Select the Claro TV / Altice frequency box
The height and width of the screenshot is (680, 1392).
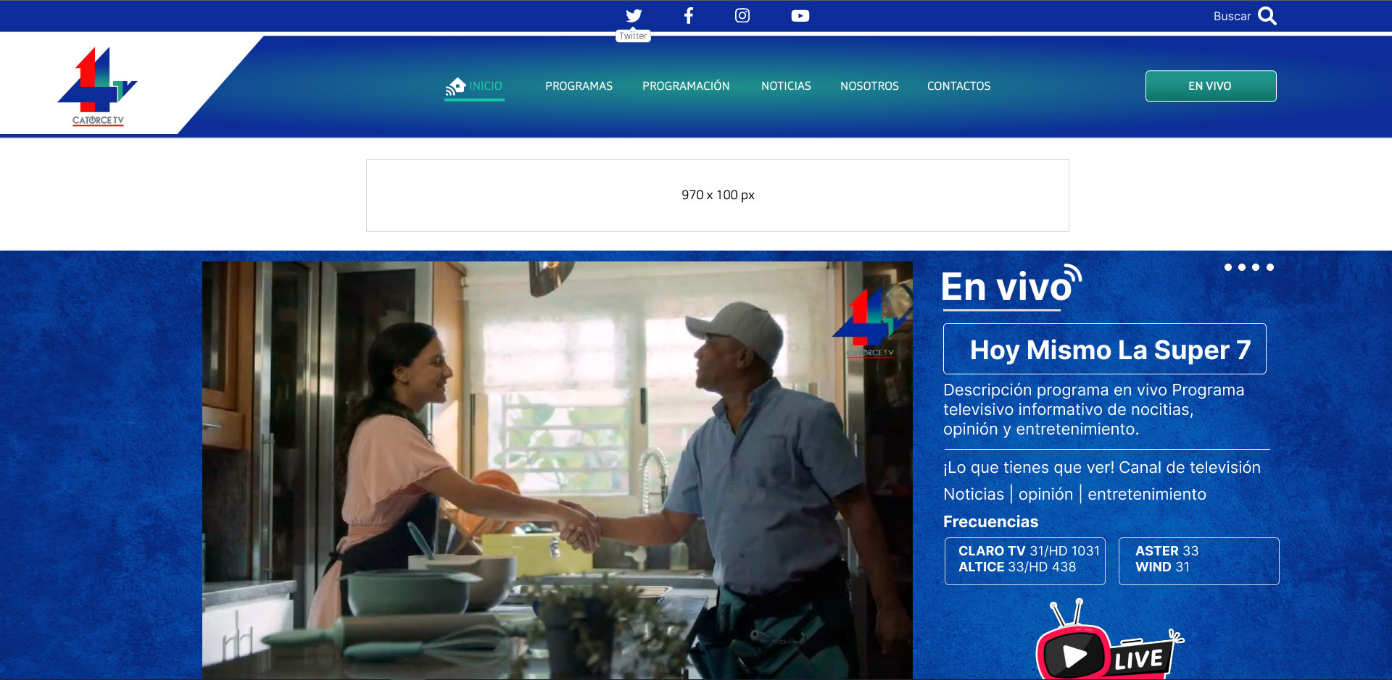1025,561
